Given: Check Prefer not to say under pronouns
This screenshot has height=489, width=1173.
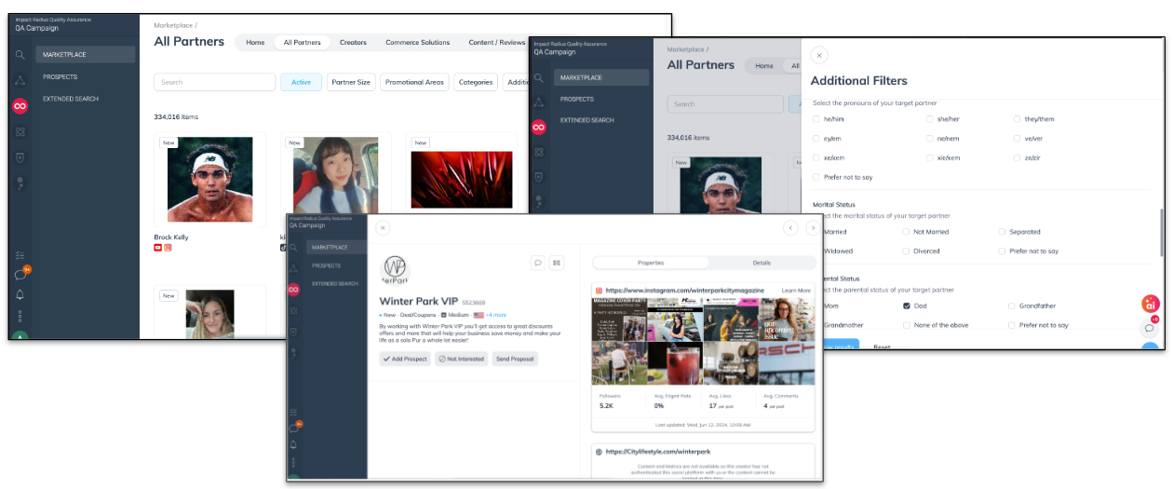Looking at the screenshot, I should point(816,177).
